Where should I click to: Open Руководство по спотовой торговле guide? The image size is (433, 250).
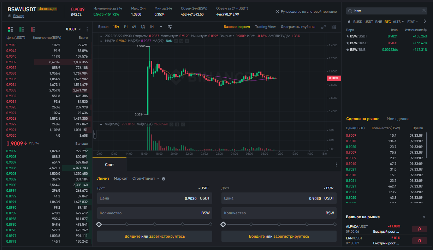point(309,11)
